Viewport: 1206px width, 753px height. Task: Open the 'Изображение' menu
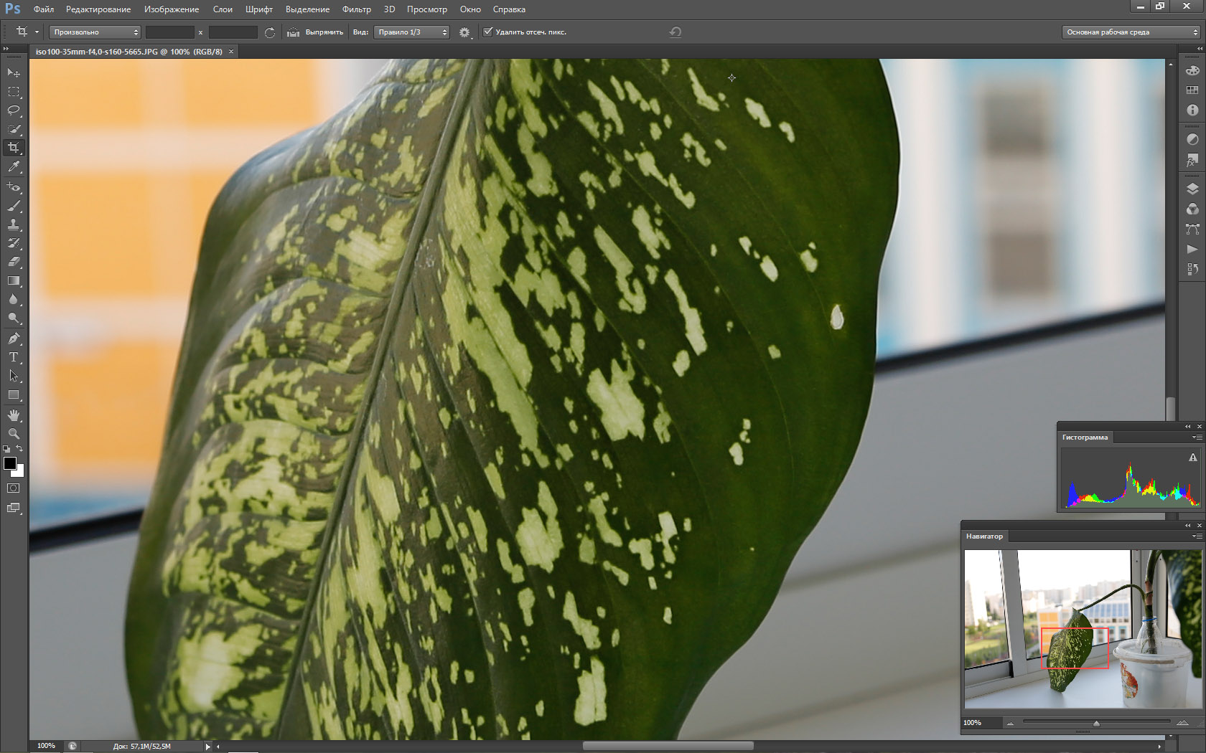pos(172,9)
